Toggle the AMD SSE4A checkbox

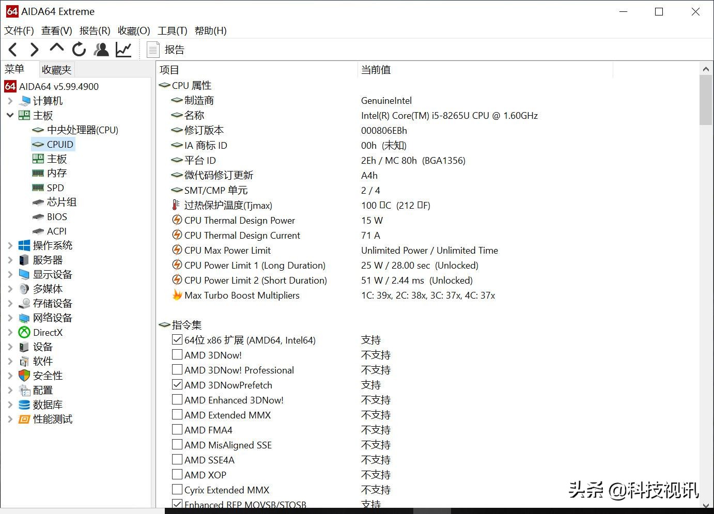(x=177, y=459)
